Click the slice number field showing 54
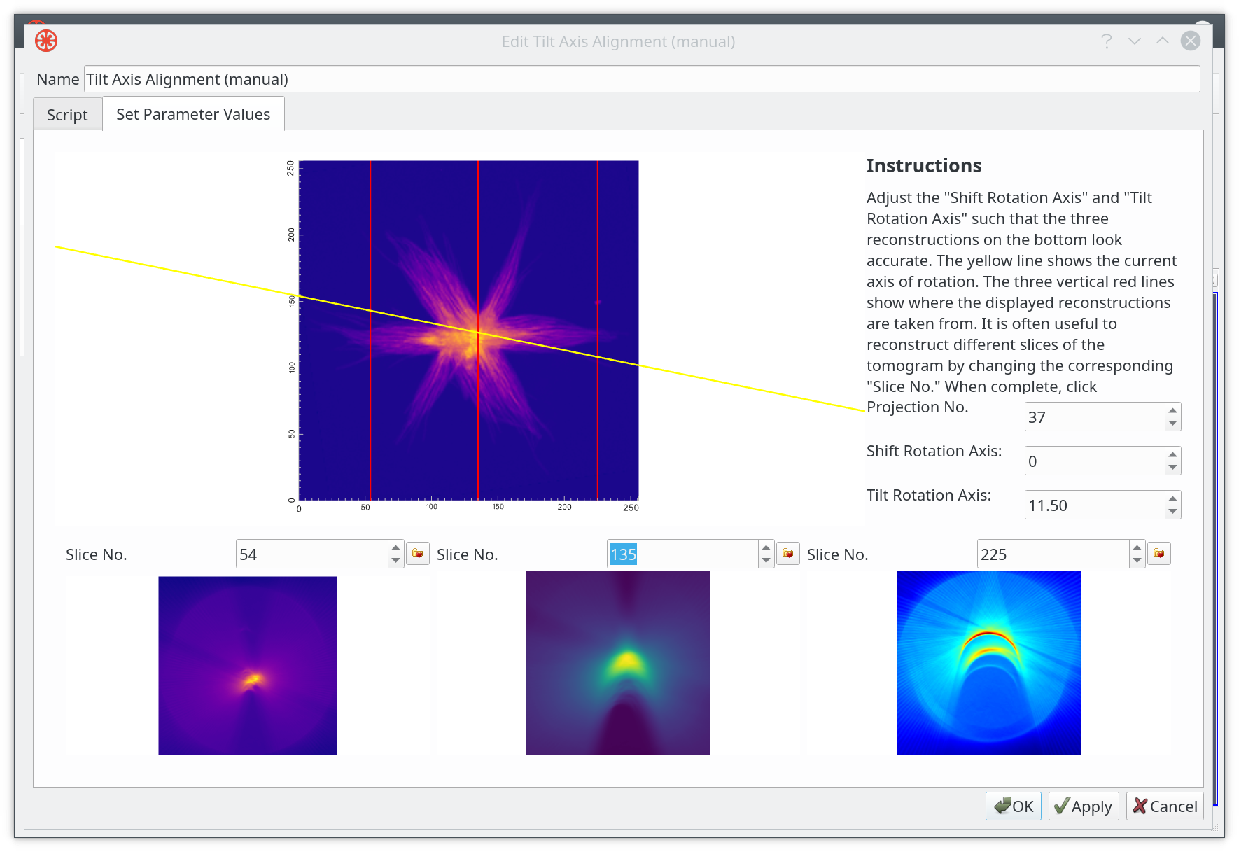Image resolution: width=1239 pixels, height=852 pixels. click(312, 554)
